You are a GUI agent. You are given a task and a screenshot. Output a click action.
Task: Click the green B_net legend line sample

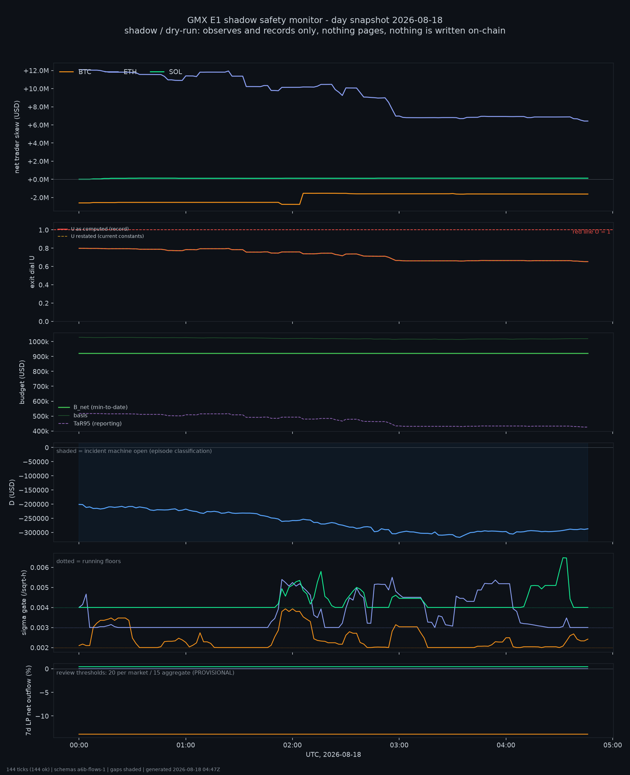coord(64,408)
